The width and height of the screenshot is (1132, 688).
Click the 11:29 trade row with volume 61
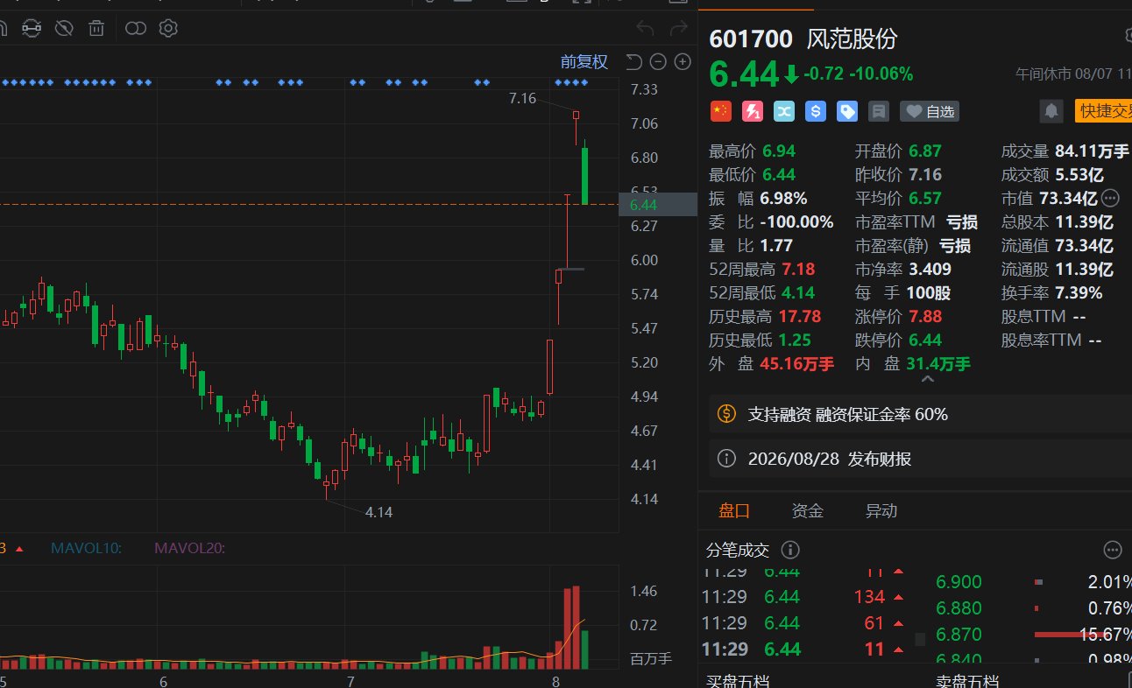tap(805, 623)
